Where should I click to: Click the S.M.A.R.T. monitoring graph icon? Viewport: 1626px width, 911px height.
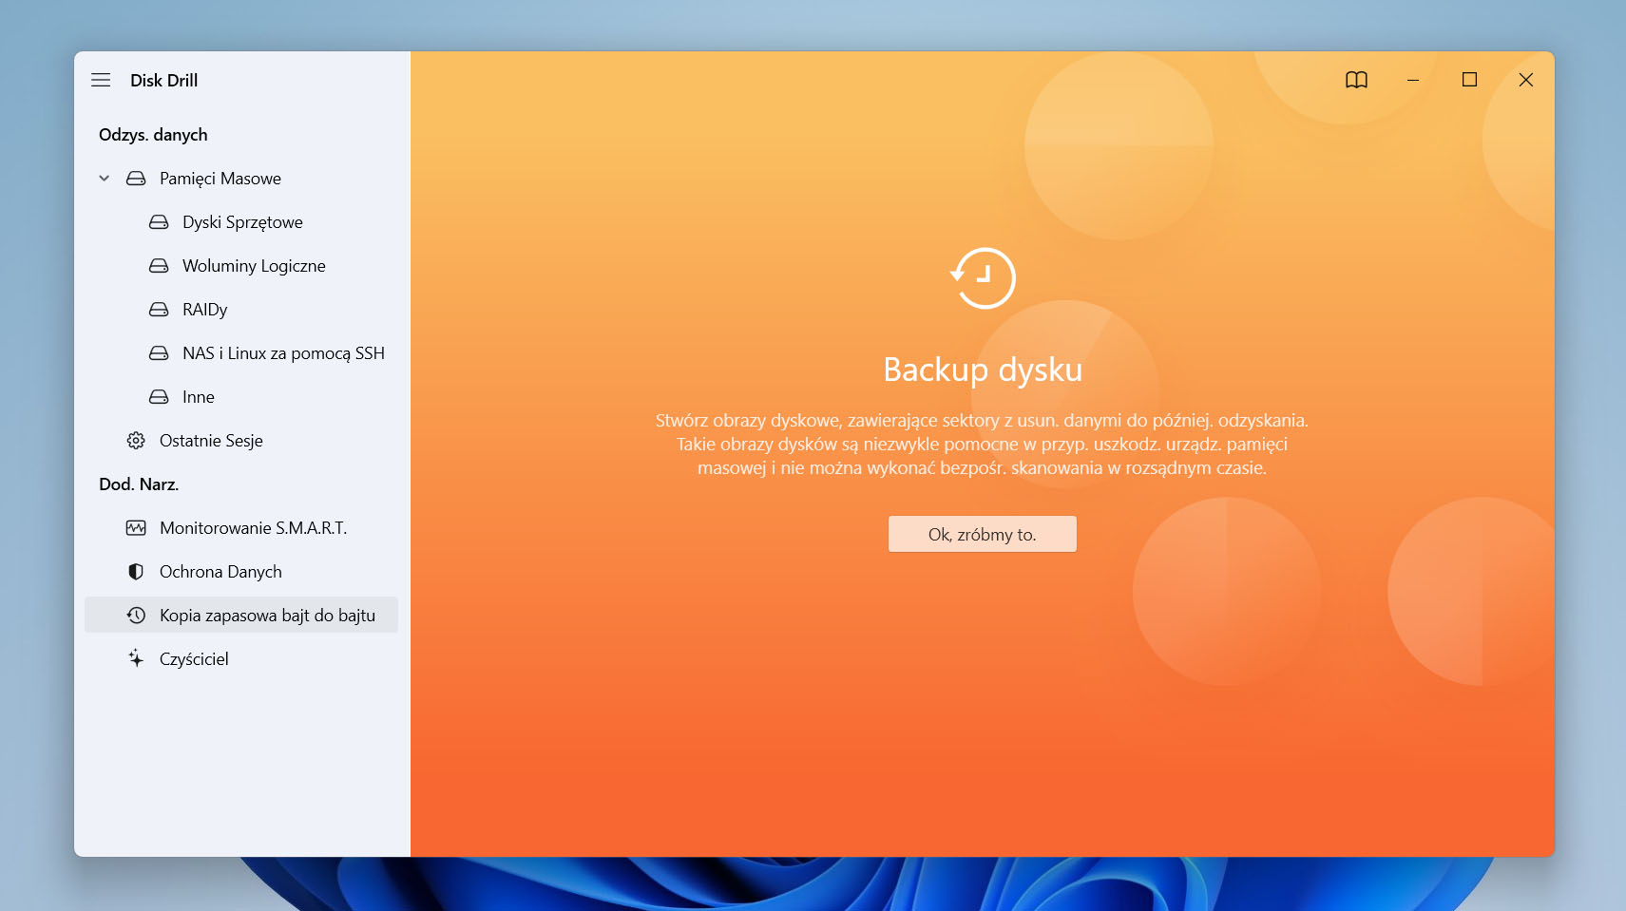(x=136, y=528)
